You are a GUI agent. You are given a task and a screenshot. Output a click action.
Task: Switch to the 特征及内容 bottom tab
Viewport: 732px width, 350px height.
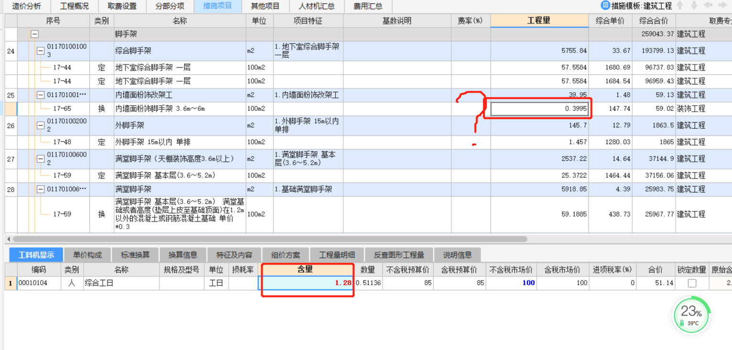(234, 255)
